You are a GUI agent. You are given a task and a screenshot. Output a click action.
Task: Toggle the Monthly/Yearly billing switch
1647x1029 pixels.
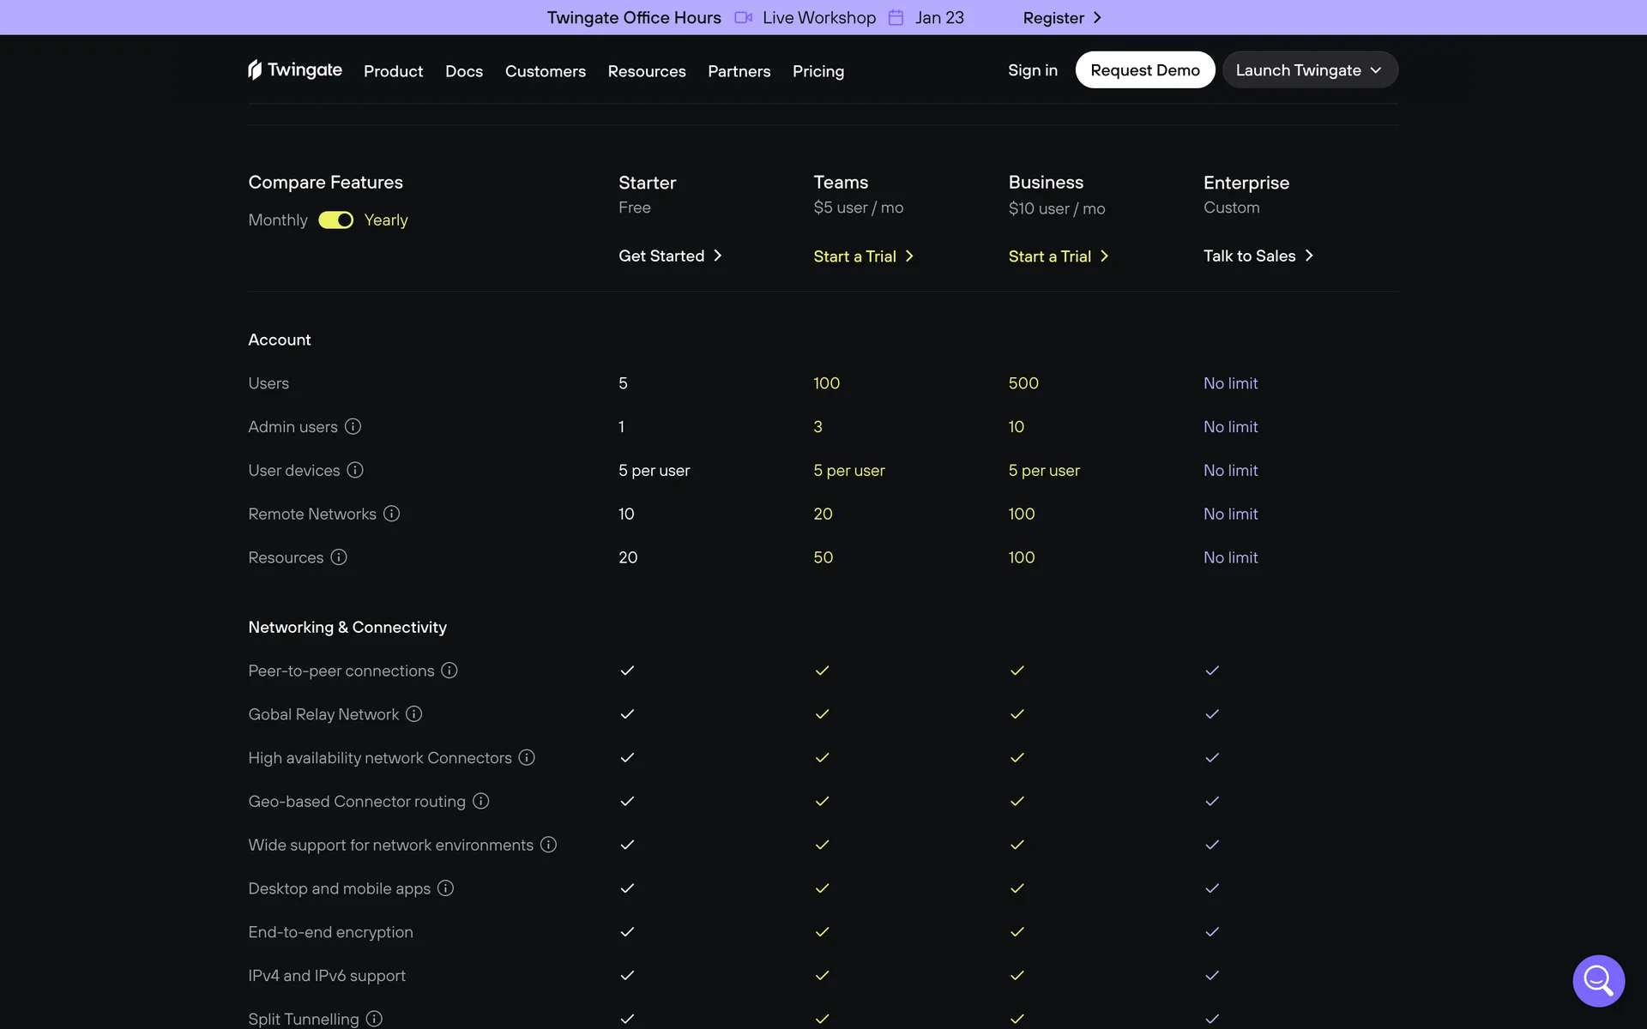click(x=335, y=220)
